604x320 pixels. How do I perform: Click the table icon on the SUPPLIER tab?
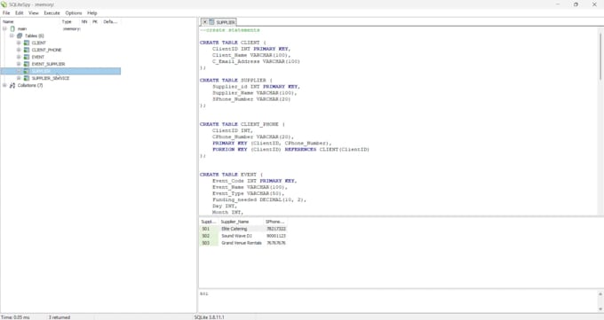[211, 22]
